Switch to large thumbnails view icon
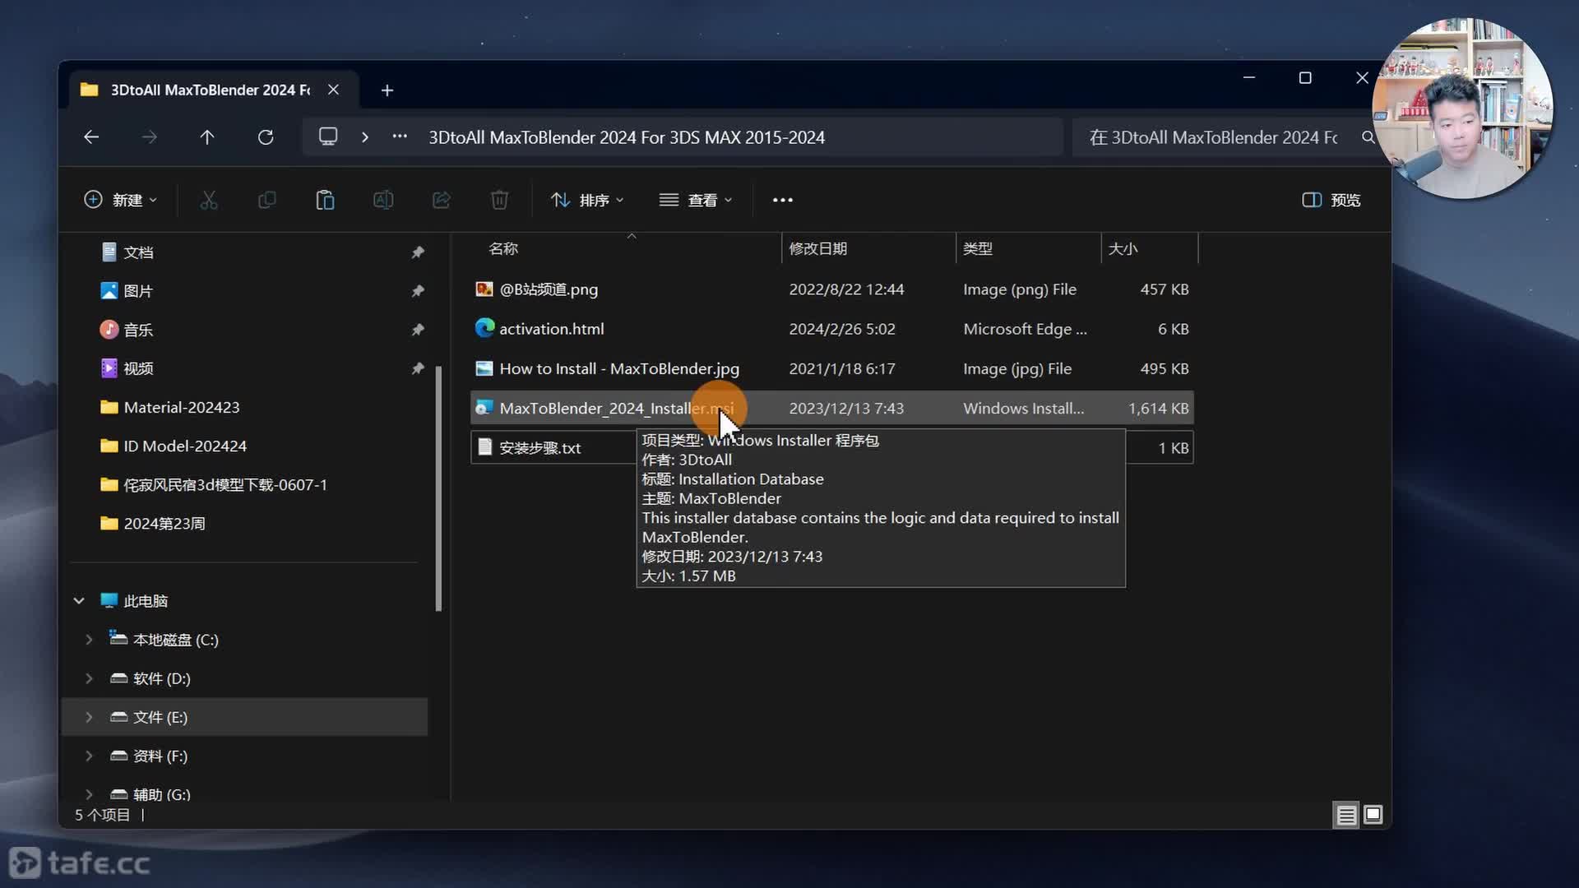 click(1373, 815)
